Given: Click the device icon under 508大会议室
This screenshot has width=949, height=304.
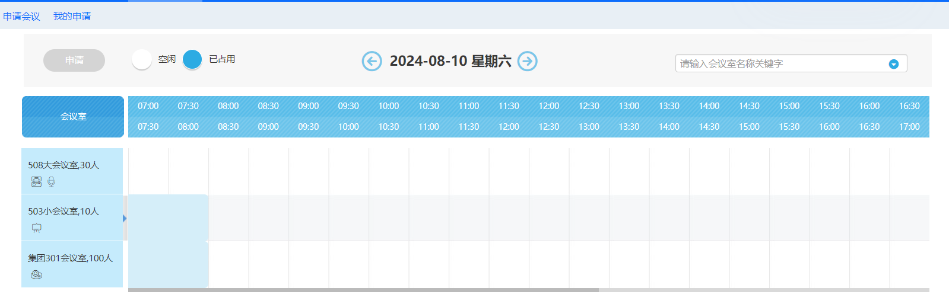Looking at the screenshot, I should coord(37,182).
